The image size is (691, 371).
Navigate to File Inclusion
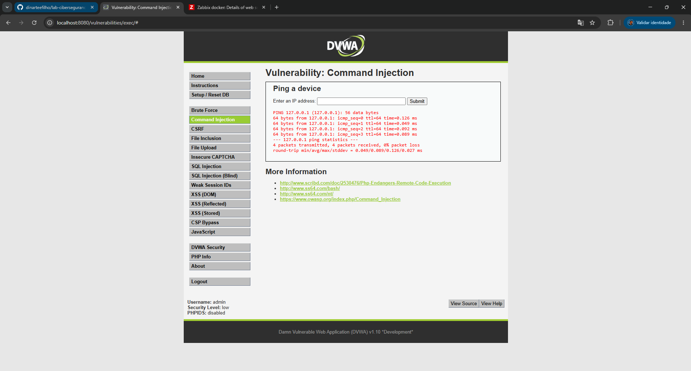(220, 138)
